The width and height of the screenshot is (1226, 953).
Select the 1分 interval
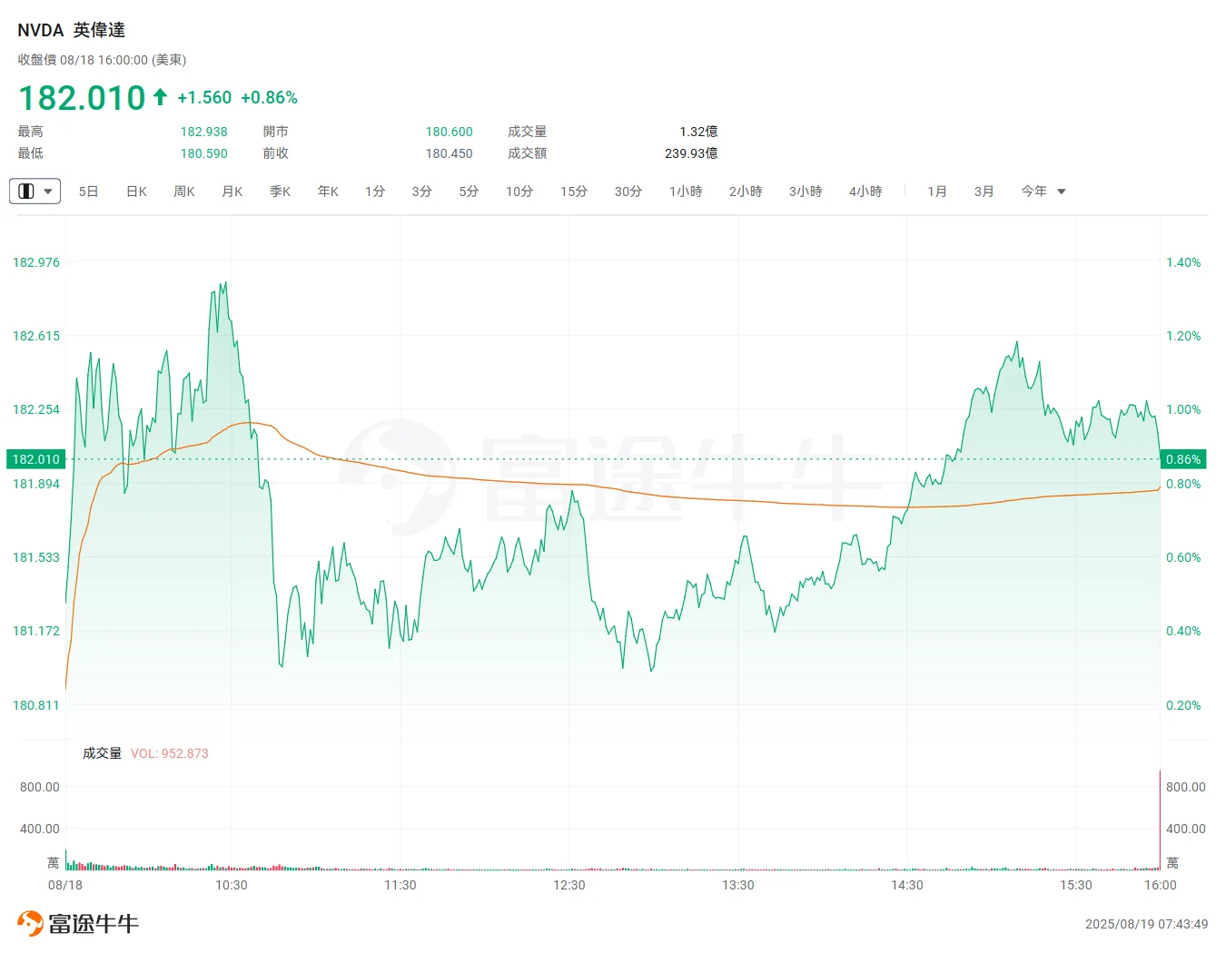(x=375, y=192)
